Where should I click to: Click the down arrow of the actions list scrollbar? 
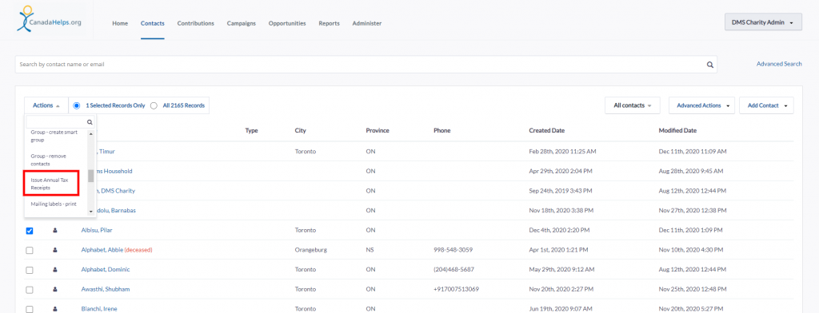click(91, 212)
